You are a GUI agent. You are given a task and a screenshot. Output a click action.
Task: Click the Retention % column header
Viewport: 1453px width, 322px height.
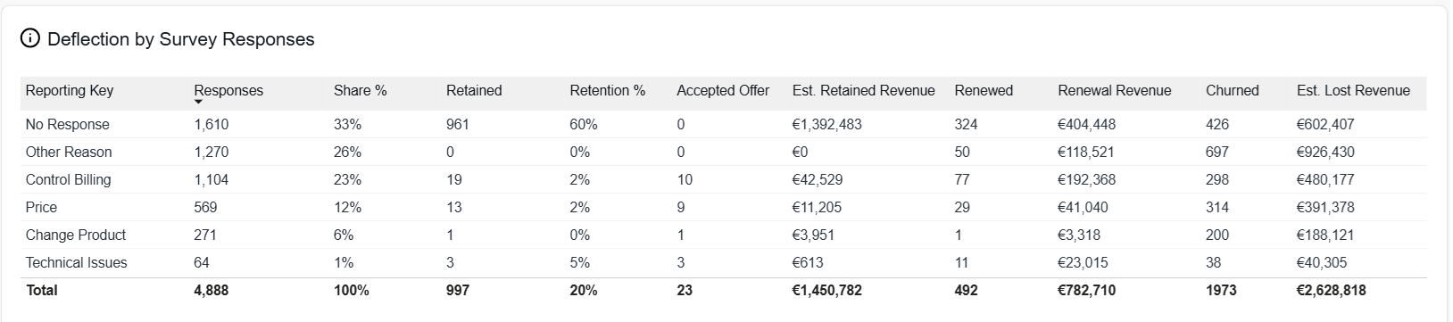point(607,90)
